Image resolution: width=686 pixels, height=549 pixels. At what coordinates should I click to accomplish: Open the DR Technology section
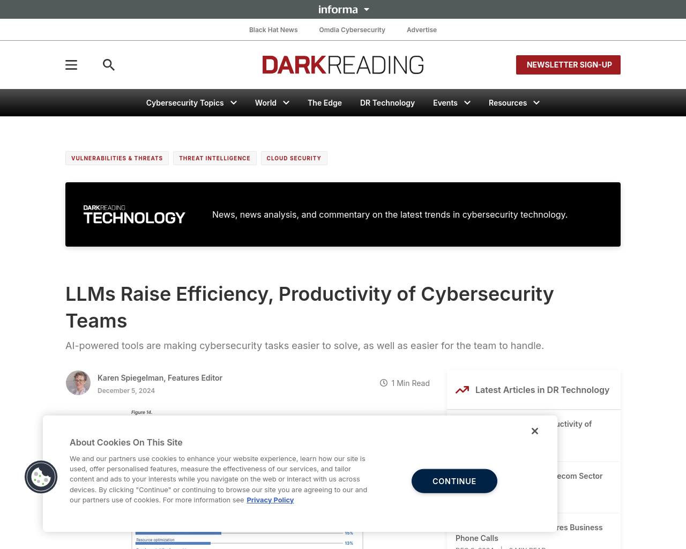coord(387,103)
